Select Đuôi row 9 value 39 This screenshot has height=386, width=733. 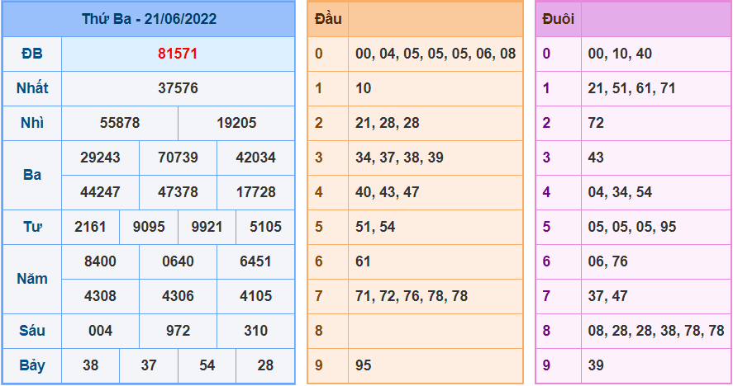596,365
